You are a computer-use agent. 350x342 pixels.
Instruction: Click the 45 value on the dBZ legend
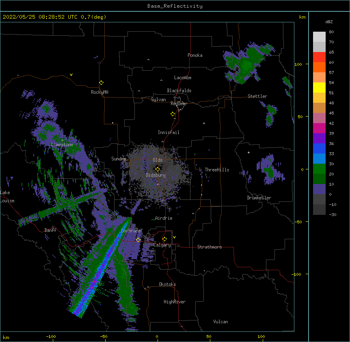click(331, 113)
